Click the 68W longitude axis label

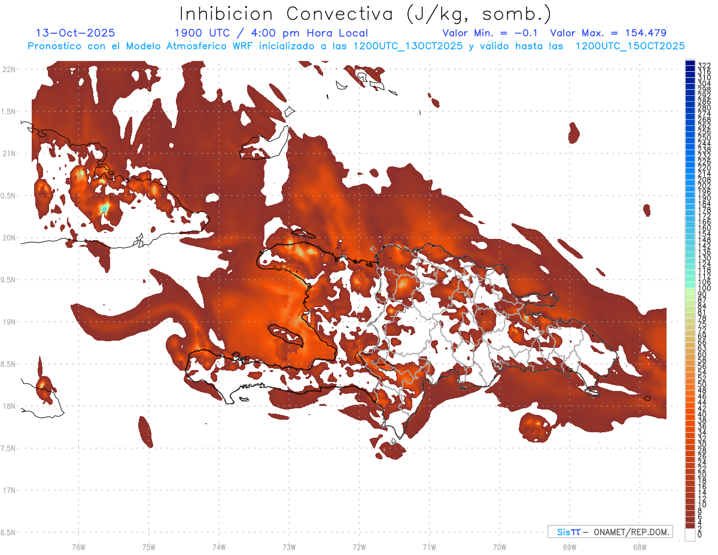pyautogui.click(x=639, y=547)
